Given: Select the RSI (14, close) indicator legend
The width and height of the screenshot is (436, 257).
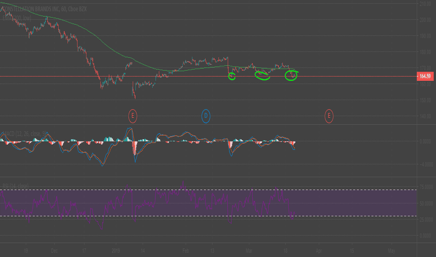Looking at the screenshot, I should coord(15,186).
